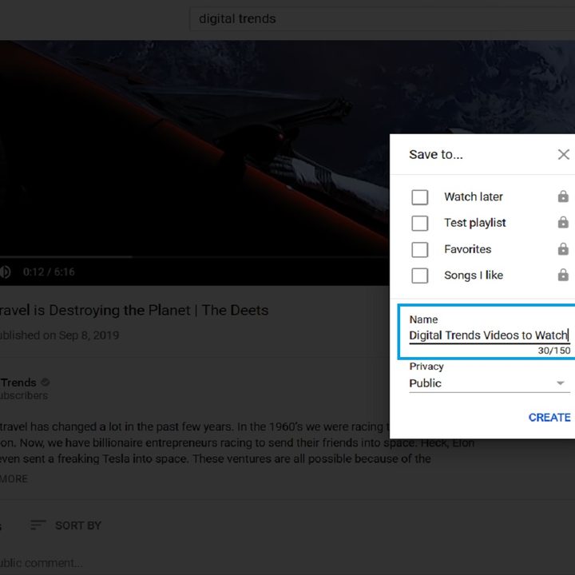Screen dimensions: 575x575
Task: Click the search box containing digital trends
Action: click(x=382, y=18)
